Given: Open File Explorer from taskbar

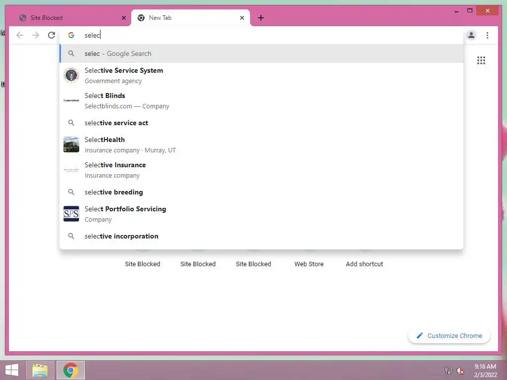Looking at the screenshot, I should 40,370.
